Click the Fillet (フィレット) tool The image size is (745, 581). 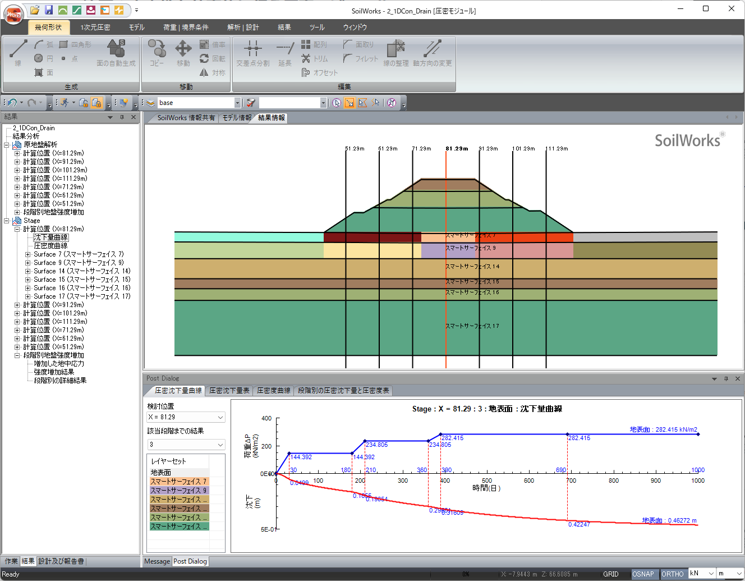[360, 58]
